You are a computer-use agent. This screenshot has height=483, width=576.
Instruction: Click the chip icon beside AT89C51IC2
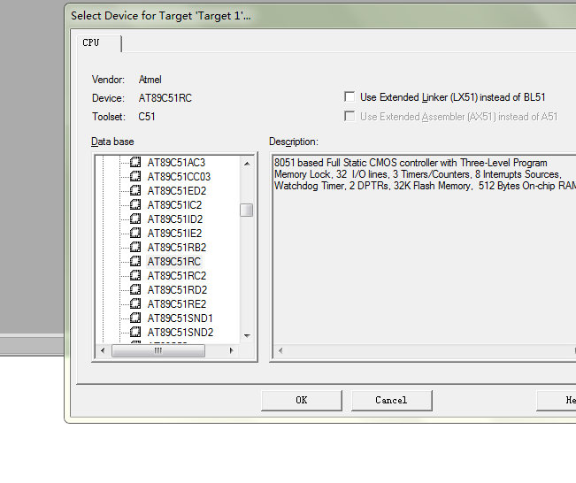135,204
